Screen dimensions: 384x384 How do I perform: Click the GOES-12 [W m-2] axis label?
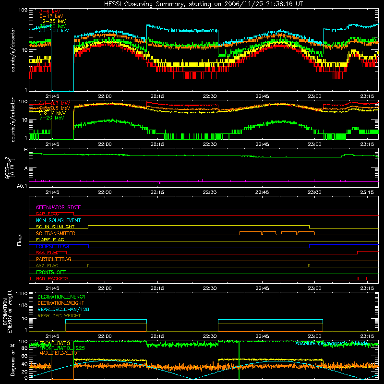tap(10, 168)
